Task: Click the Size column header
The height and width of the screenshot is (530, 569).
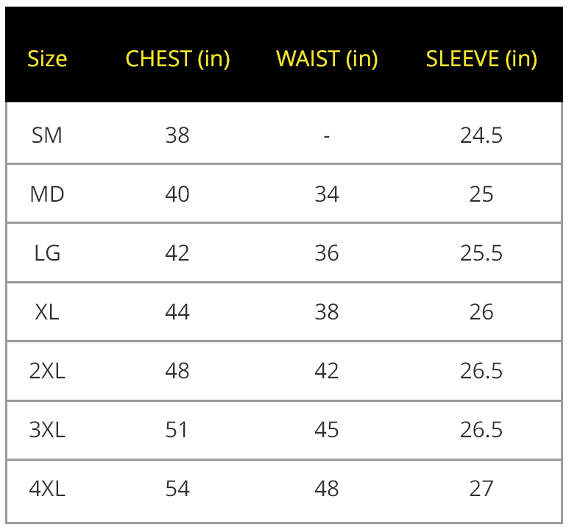Action: [47, 59]
